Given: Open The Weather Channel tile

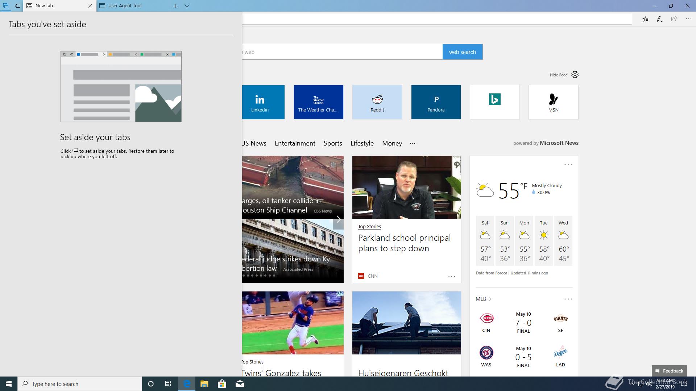Looking at the screenshot, I should (318, 102).
